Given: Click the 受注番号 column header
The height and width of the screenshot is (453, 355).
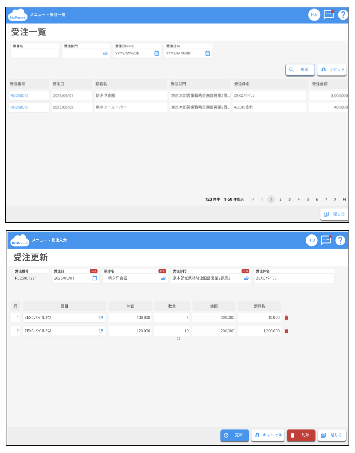Looking at the screenshot, I should (29, 84).
